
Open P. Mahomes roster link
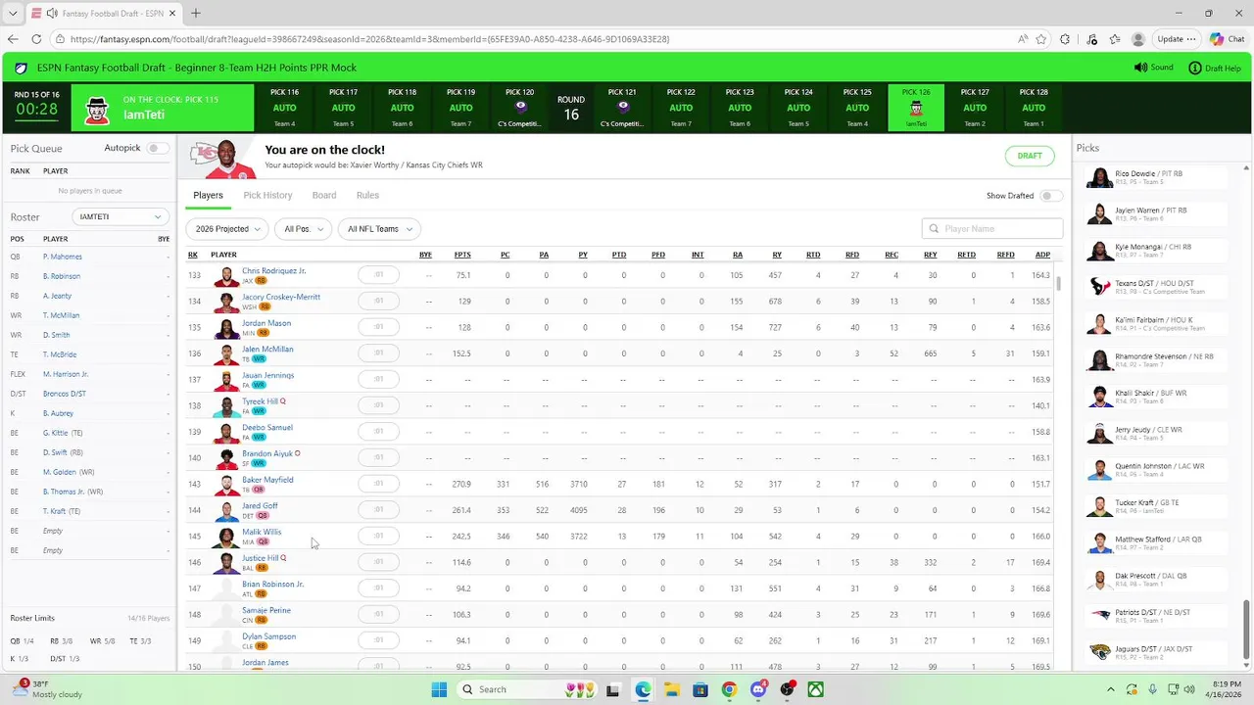click(63, 257)
